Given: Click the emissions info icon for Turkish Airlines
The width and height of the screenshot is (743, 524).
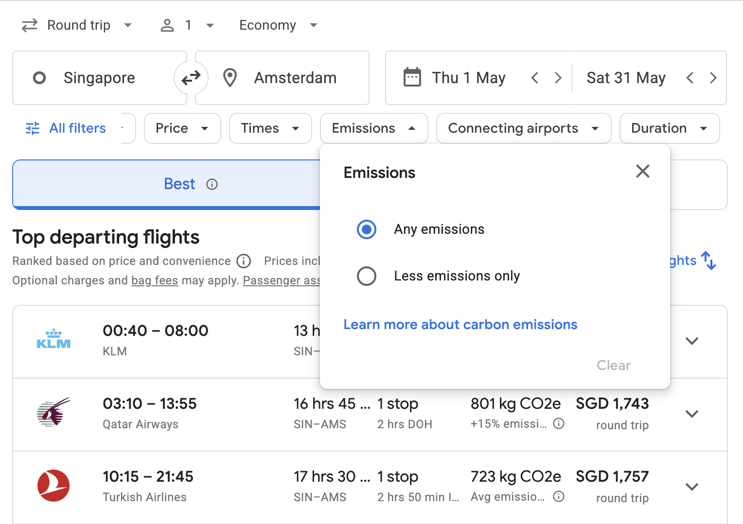Looking at the screenshot, I should 559,496.
